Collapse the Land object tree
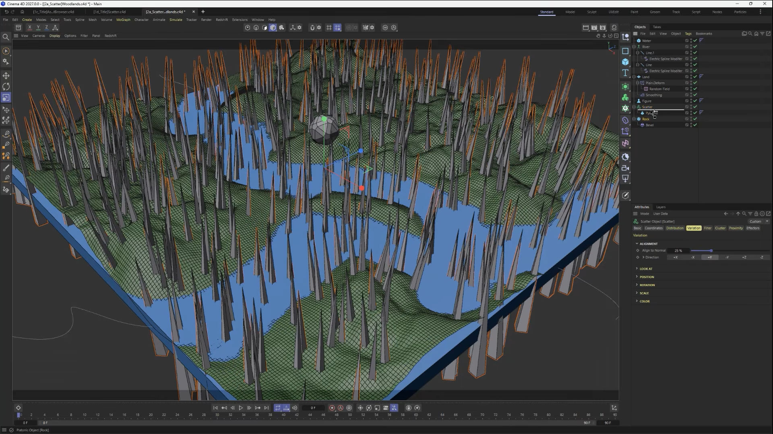Viewport: 773px width, 434px height. click(x=634, y=77)
